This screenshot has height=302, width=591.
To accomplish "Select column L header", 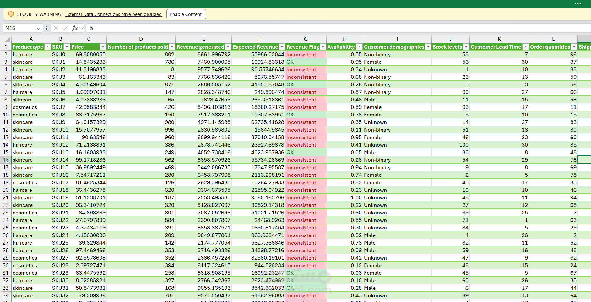I will pyautogui.click(x=553, y=39).
